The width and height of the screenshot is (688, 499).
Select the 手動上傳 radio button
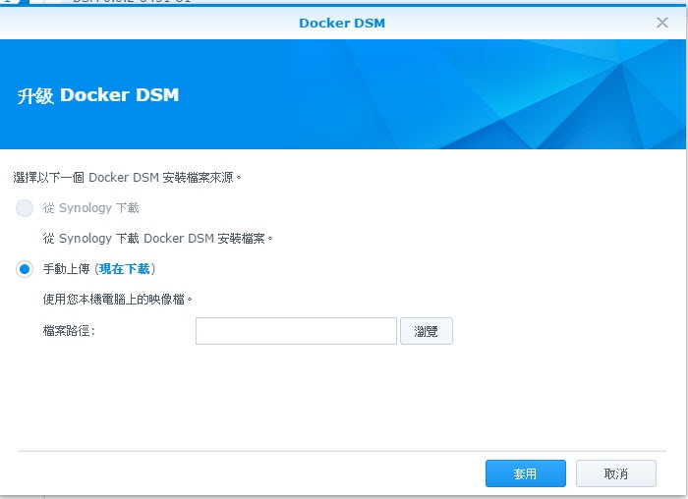[x=25, y=269]
